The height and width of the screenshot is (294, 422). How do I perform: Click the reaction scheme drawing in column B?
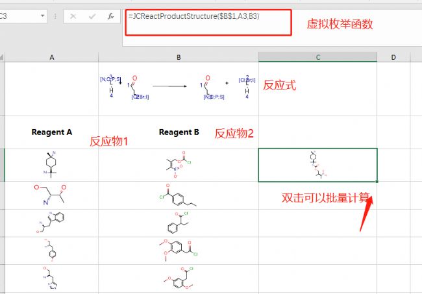coord(179,88)
